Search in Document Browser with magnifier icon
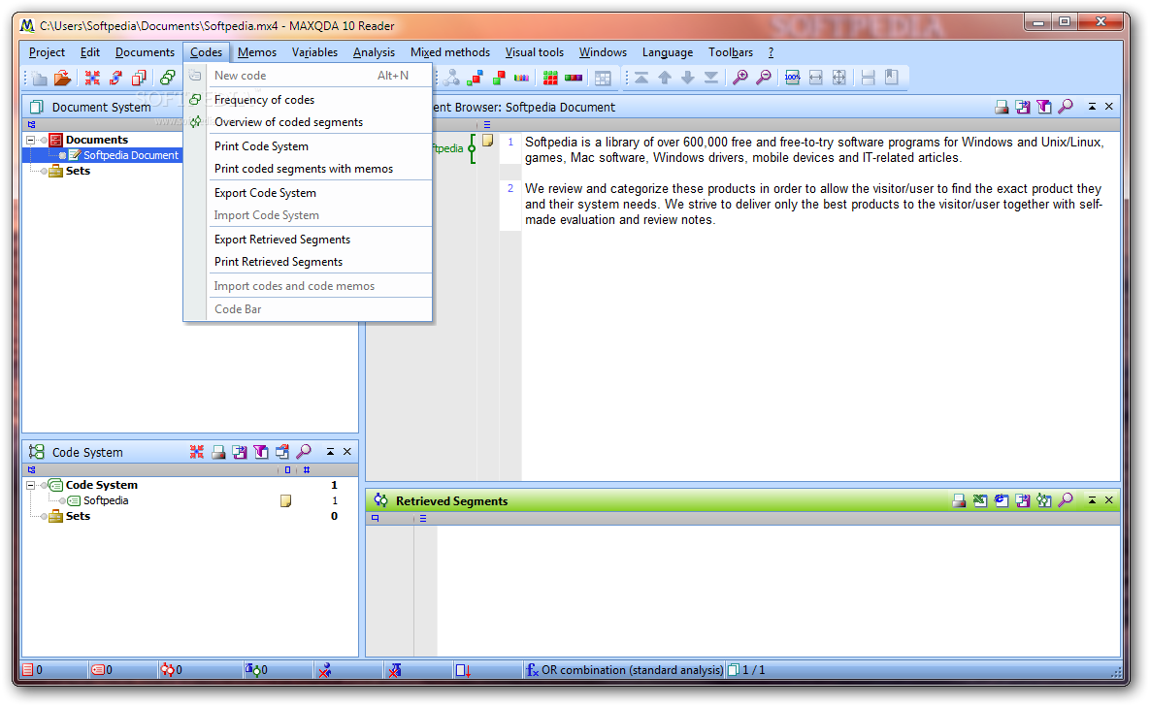1150x706 pixels. 1066,107
